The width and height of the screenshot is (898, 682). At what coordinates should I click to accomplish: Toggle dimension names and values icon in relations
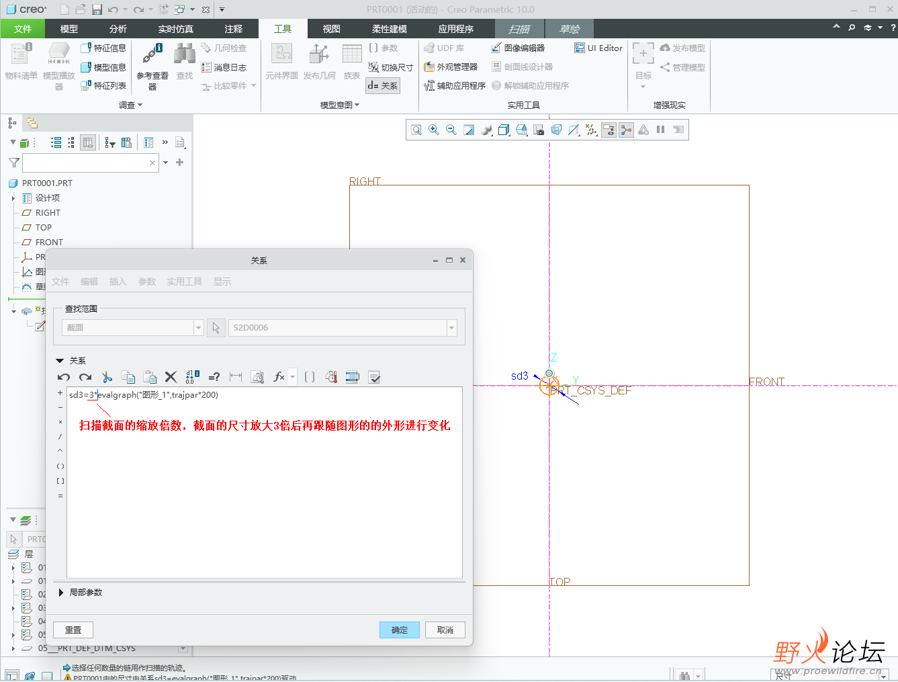(193, 377)
